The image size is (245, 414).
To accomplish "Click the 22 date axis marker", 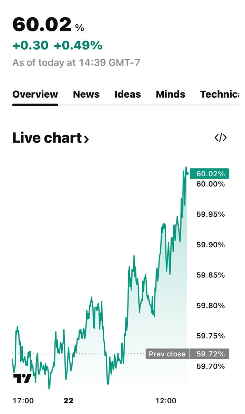I will [x=69, y=401].
